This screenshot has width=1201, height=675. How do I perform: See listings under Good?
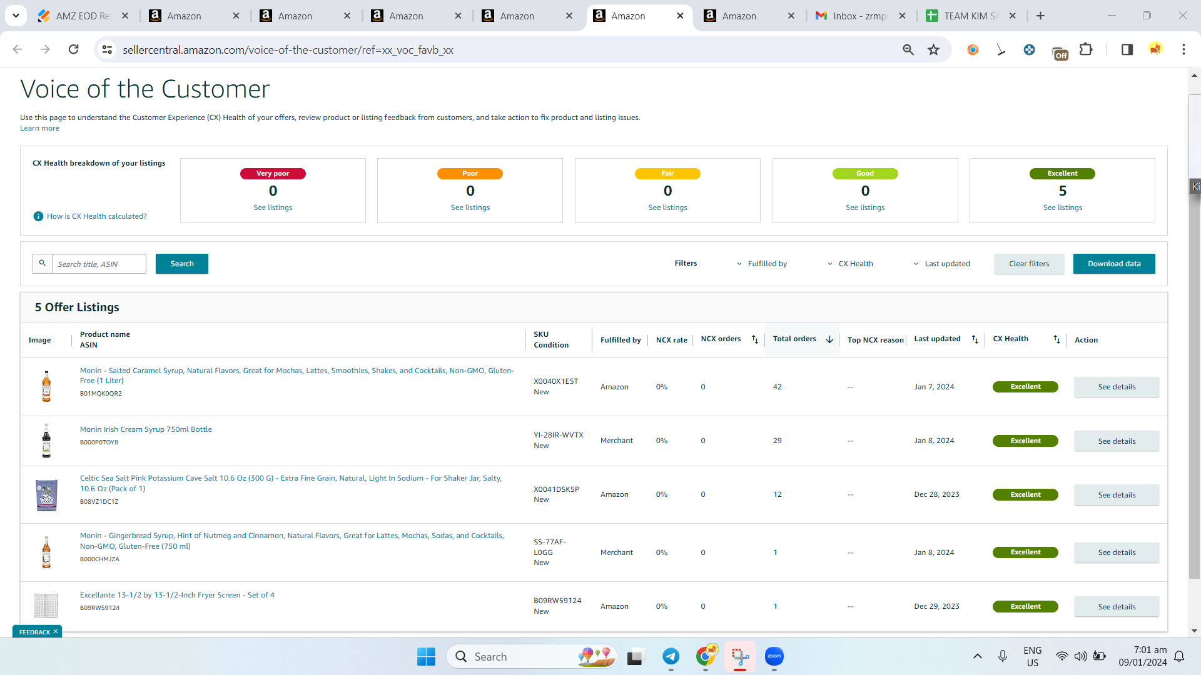click(865, 207)
